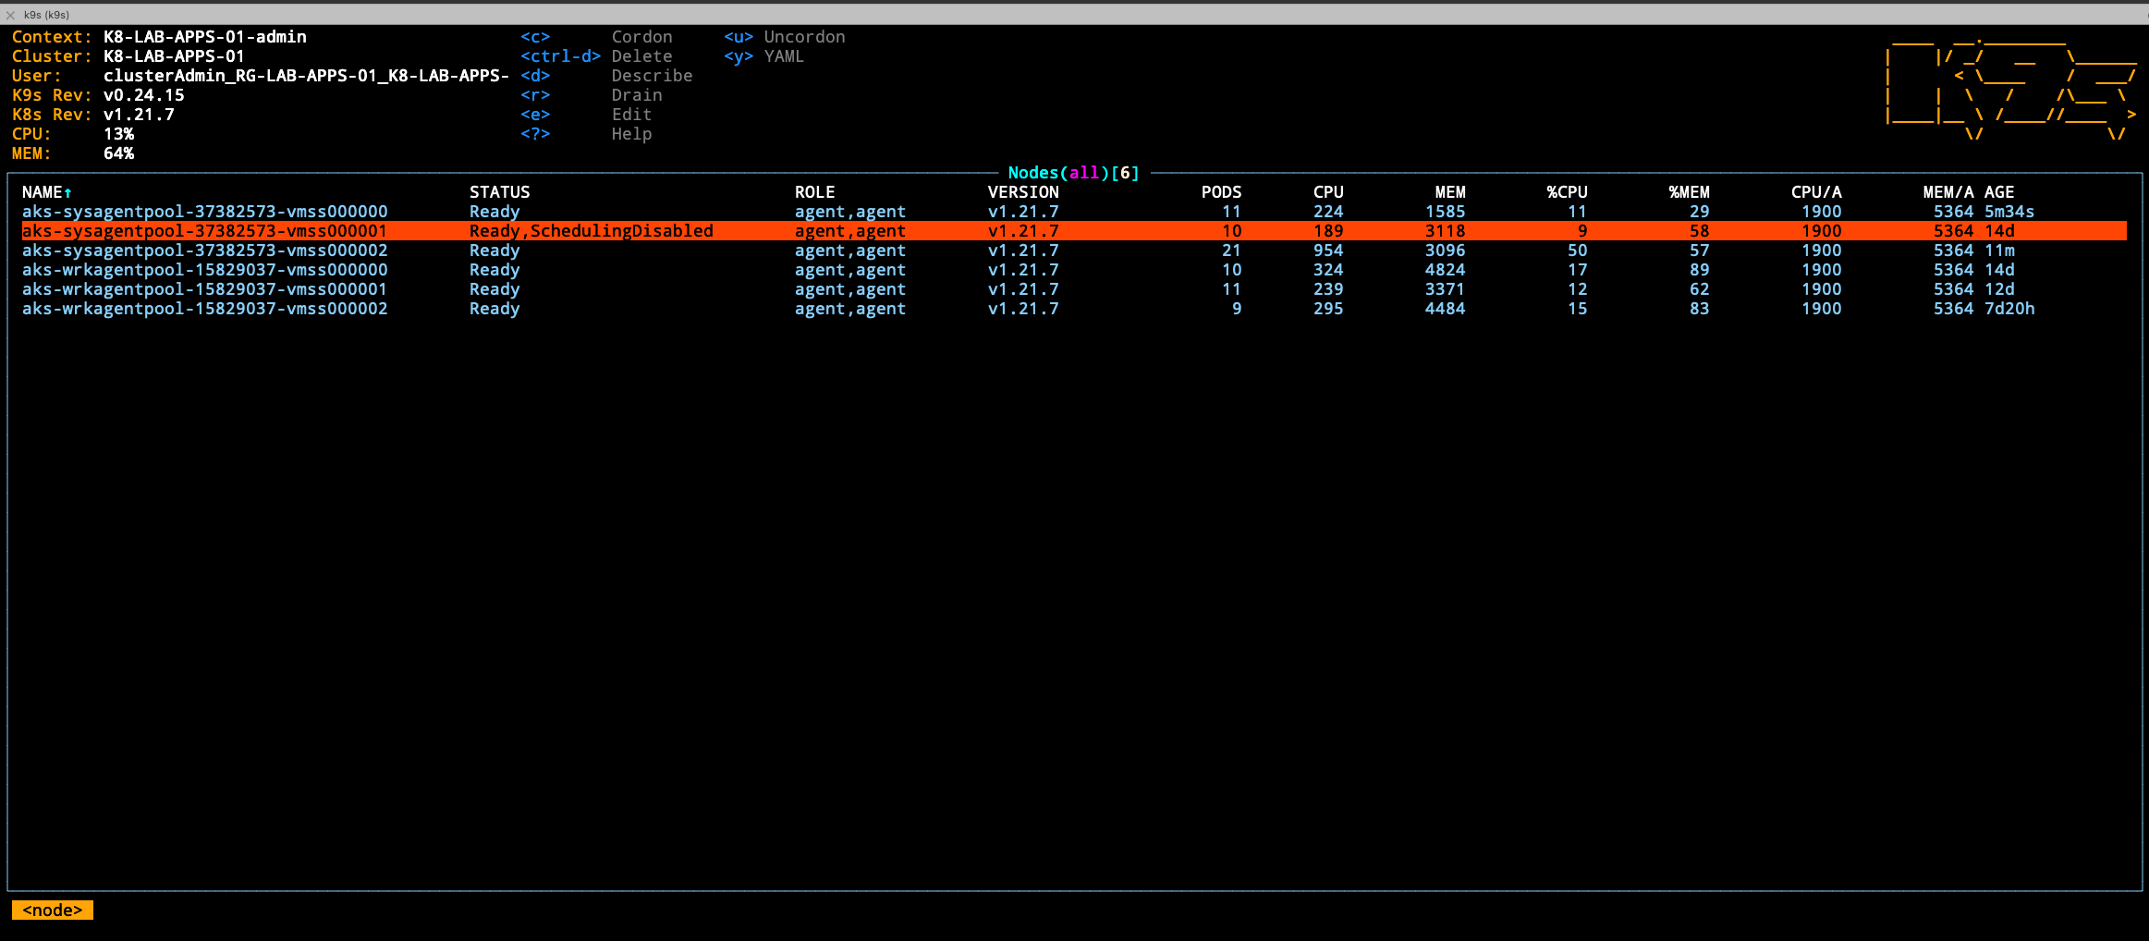This screenshot has height=941, width=2149.
Task: Click the Ready,SchedulingDisabled status
Action: (592, 231)
